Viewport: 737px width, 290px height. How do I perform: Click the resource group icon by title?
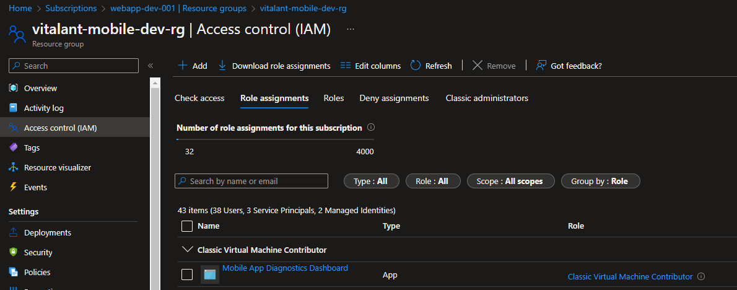tap(17, 34)
